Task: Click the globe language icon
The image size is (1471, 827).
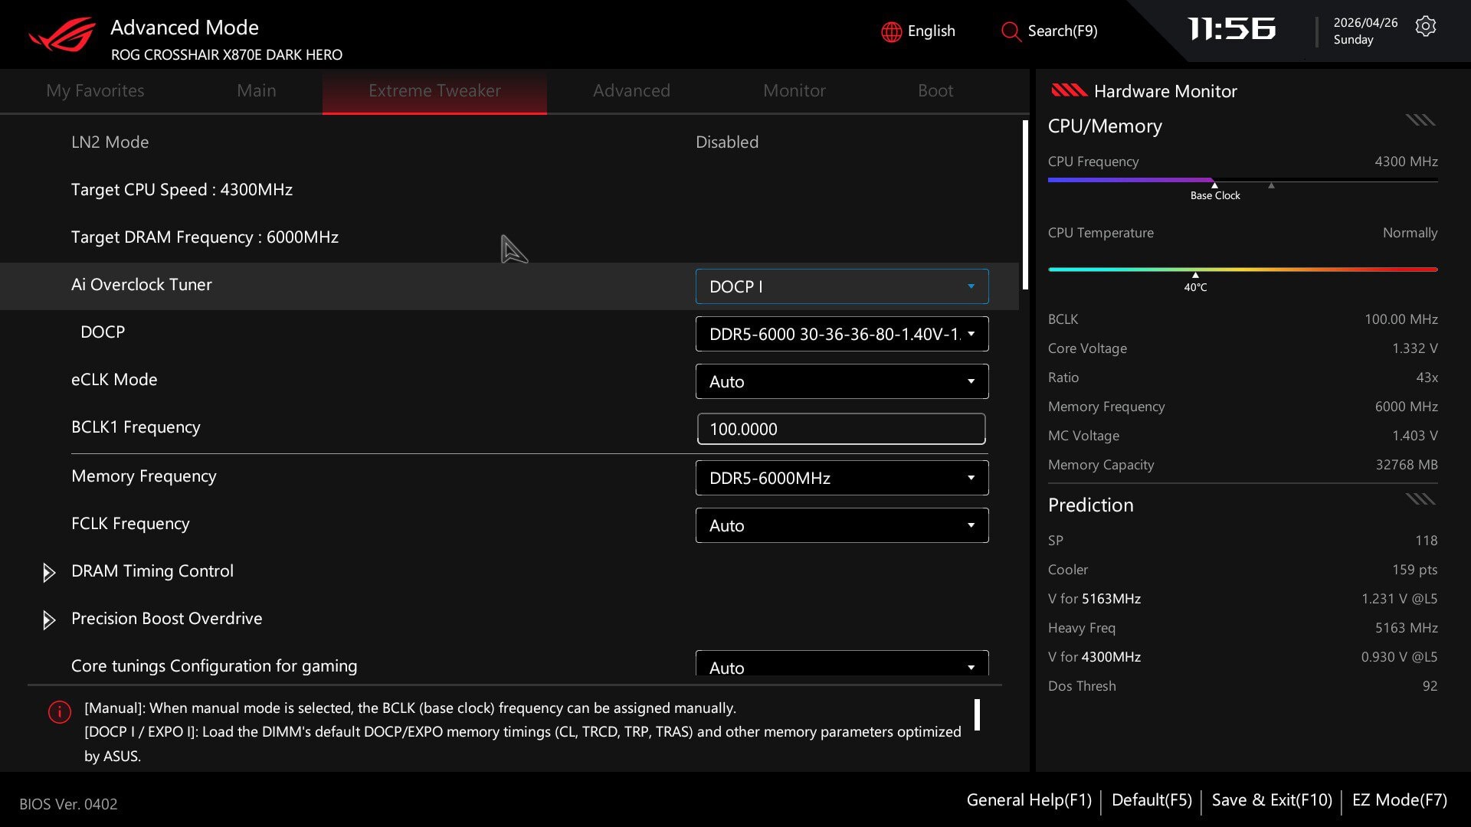Action: 891,31
